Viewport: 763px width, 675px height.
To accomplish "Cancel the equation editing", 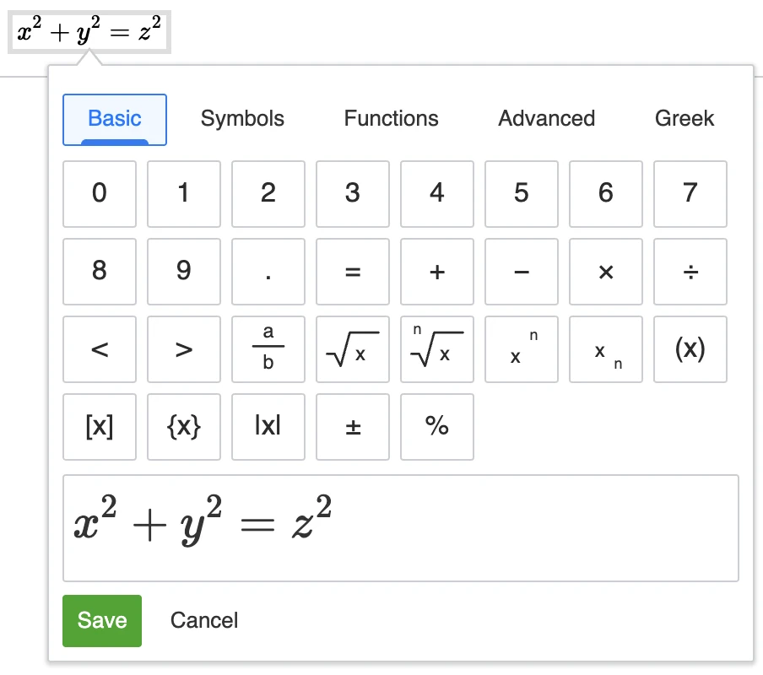I will click(x=204, y=620).
